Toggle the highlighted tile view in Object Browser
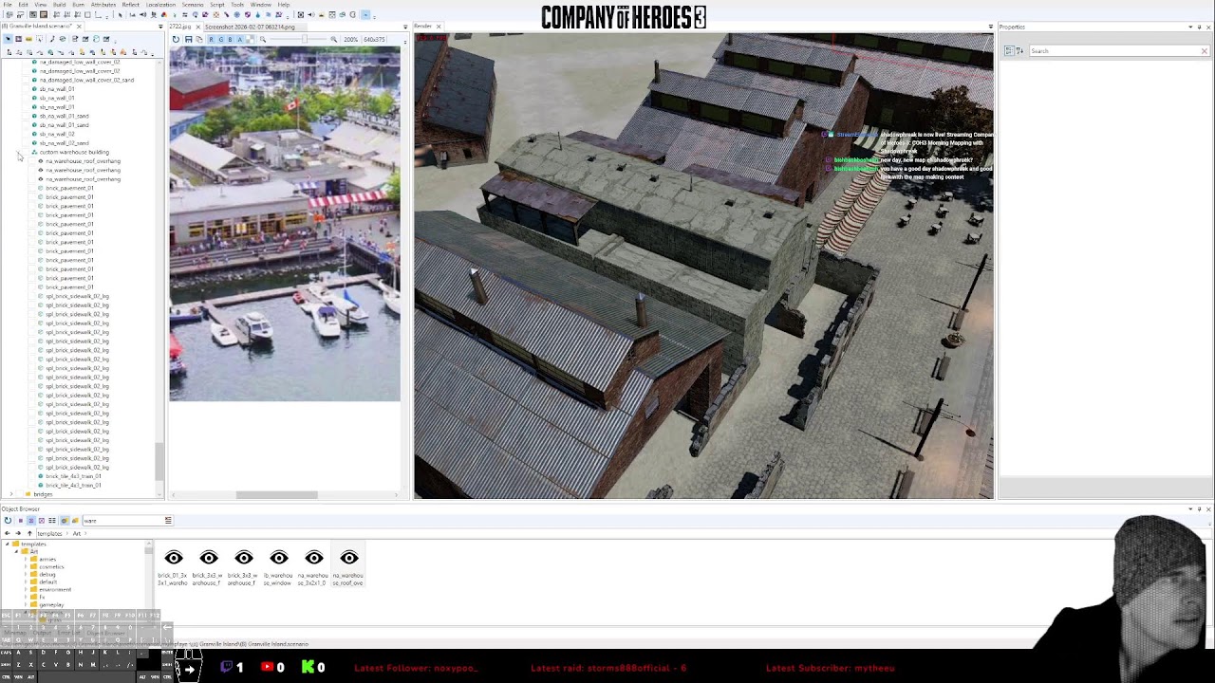Image resolution: width=1215 pixels, height=683 pixels. click(x=31, y=521)
